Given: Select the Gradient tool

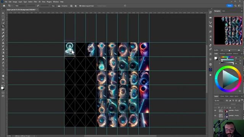Looking at the screenshot, I should click(x=3, y=53).
